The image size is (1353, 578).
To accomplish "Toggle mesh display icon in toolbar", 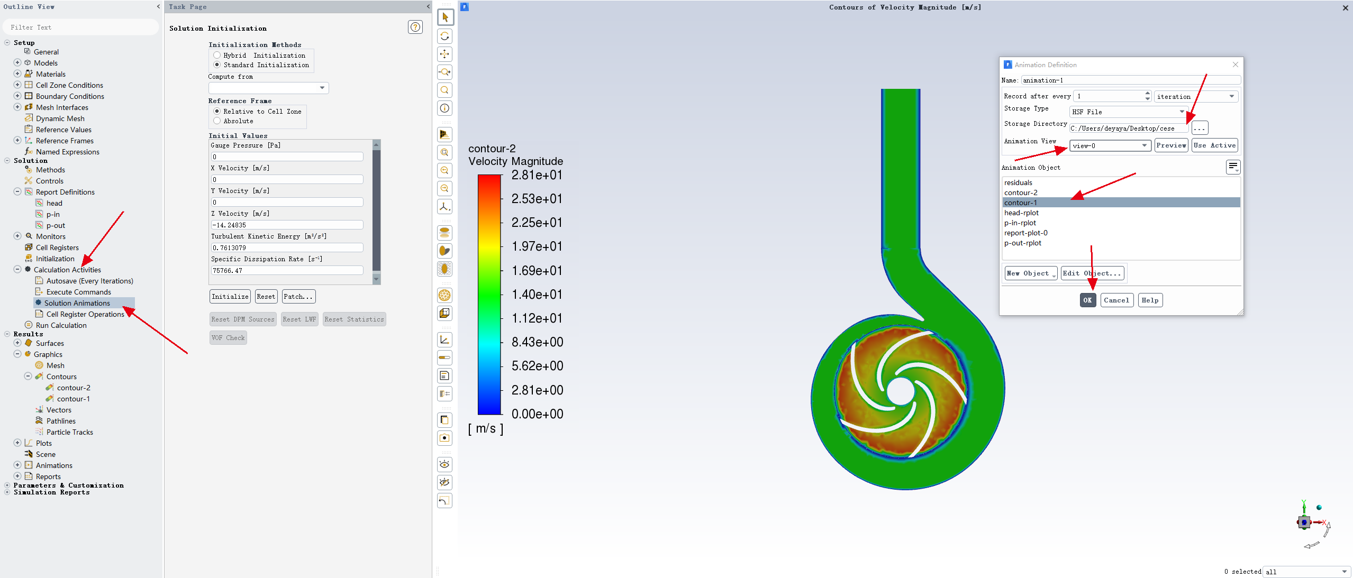I will pos(445,295).
